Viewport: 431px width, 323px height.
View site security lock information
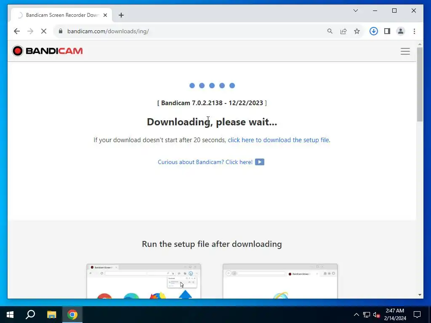click(61, 31)
